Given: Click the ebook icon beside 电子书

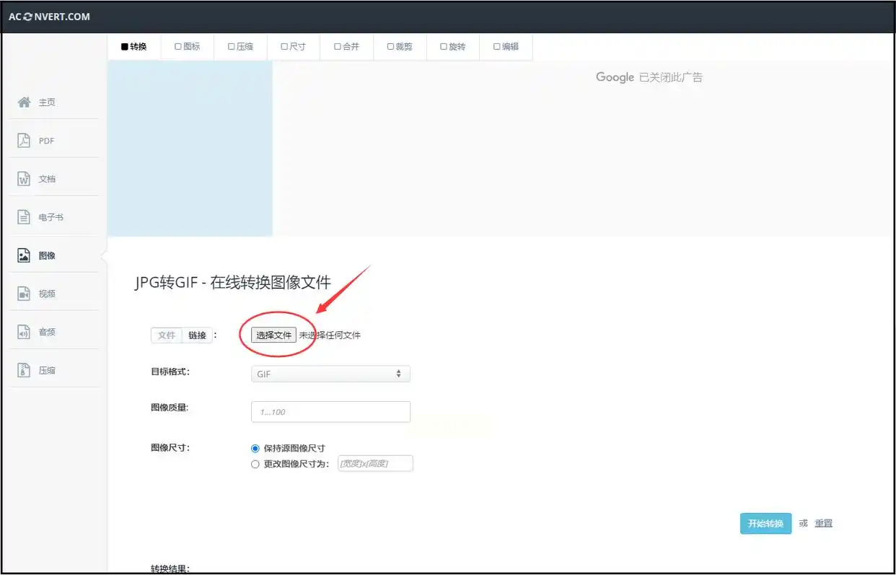Looking at the screenshot, I should [24, 217].
